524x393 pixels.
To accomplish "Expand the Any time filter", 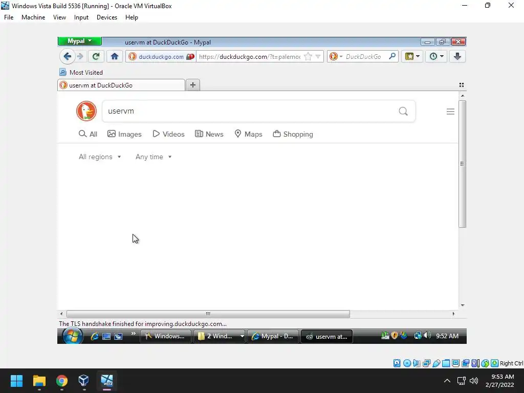I will 154,157.
